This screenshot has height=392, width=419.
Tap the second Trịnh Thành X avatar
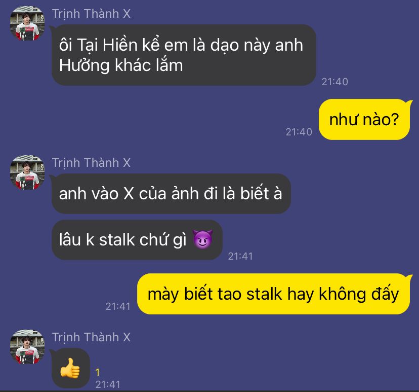[27, 173]
